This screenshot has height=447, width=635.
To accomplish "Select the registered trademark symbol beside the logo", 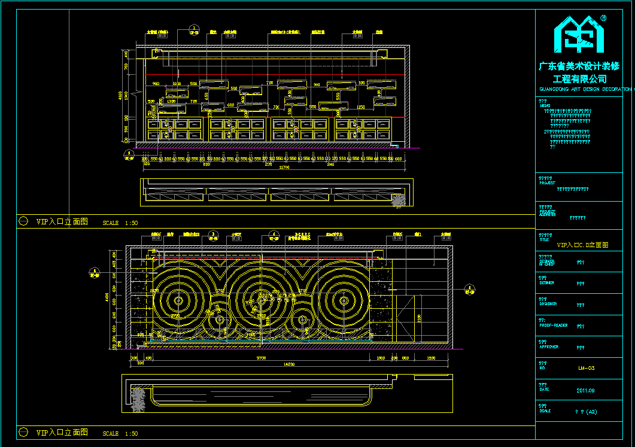I will (x=603, y=18).
